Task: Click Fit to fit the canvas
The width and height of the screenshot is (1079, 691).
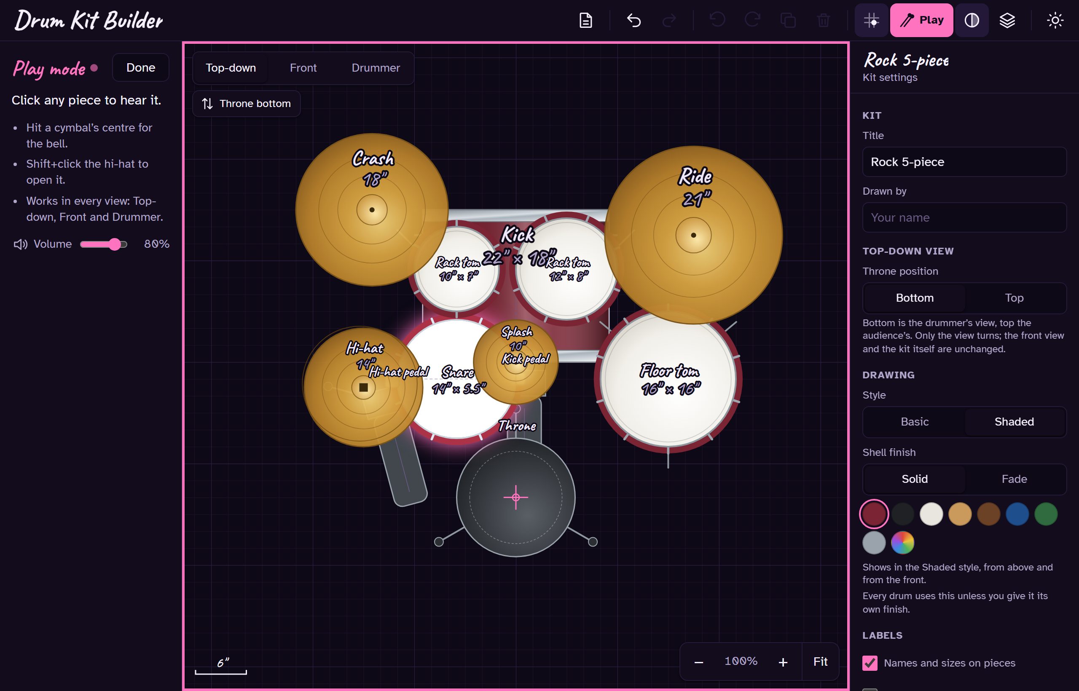Action: pos(821,662)
